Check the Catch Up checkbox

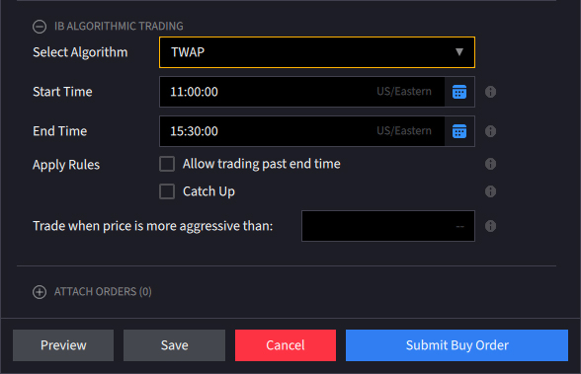(167, 191)
